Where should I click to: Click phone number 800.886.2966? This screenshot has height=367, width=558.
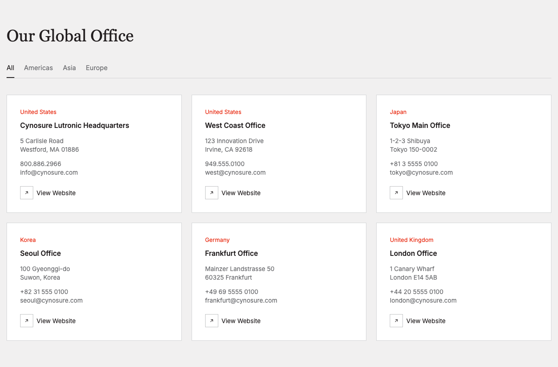point(41,164)
